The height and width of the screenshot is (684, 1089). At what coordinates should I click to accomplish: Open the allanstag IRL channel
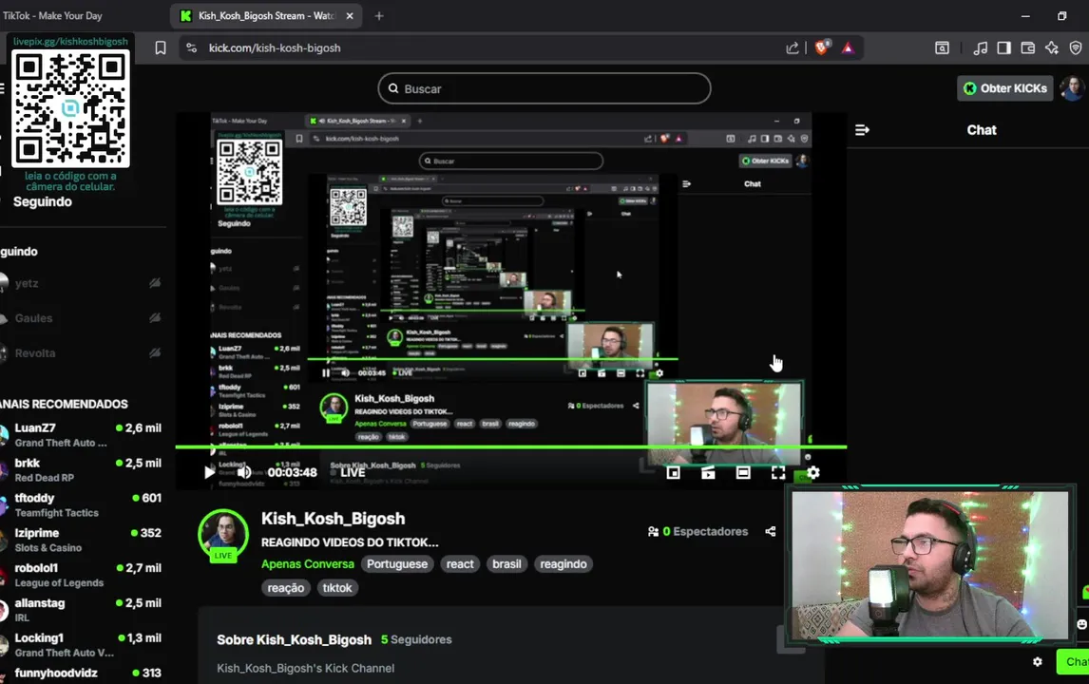click(x=82, y=610)
